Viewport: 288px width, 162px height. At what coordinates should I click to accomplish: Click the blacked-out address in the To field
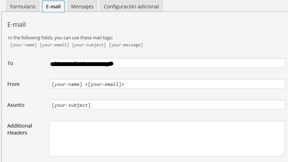click(82, 64)
